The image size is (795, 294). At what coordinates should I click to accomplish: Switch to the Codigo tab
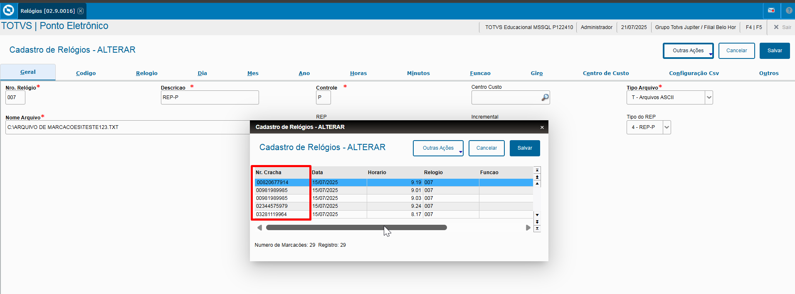(86, 73)
